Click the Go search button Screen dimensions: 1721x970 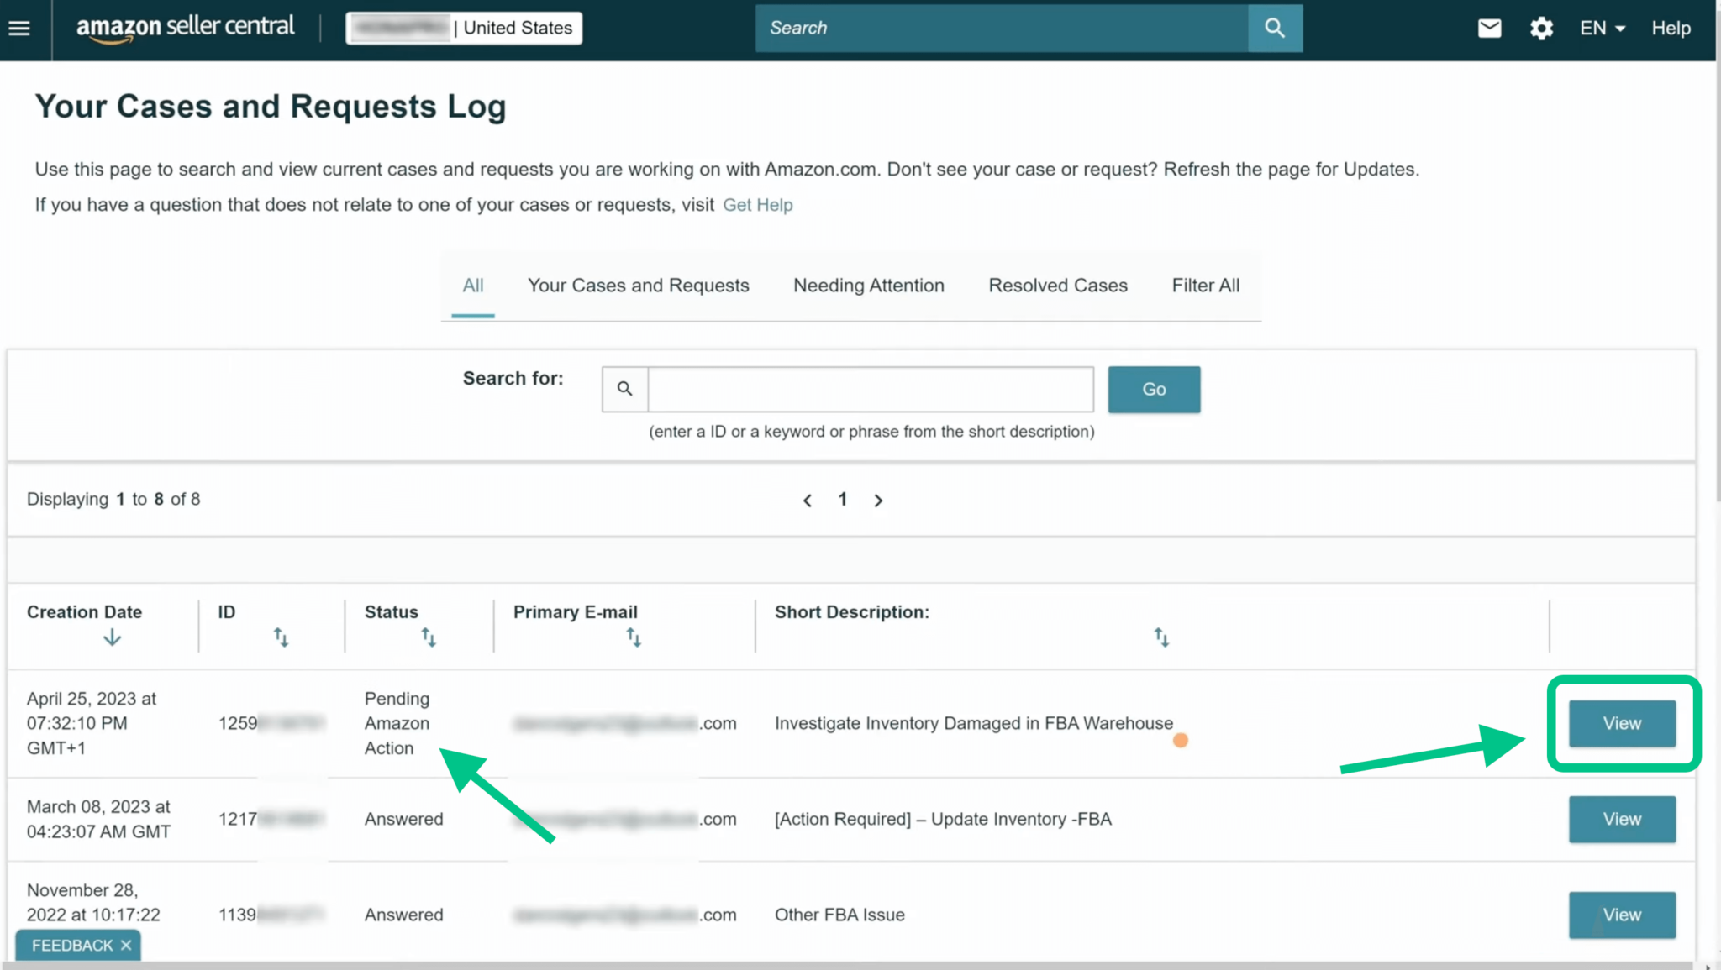[x=1153, y=389]
